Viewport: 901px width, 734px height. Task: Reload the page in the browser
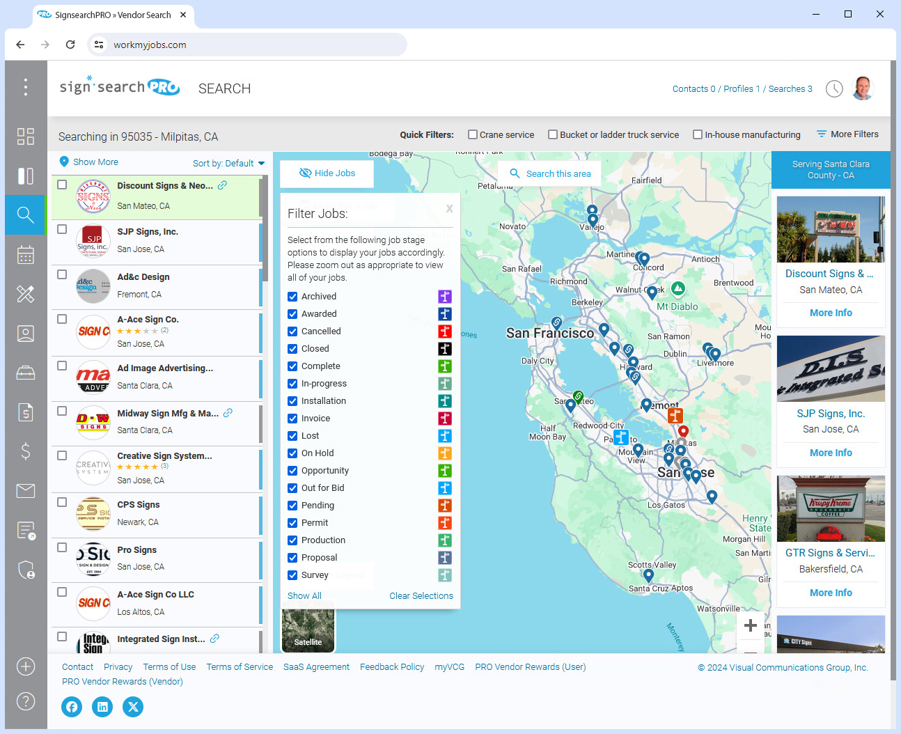point(70,45)
